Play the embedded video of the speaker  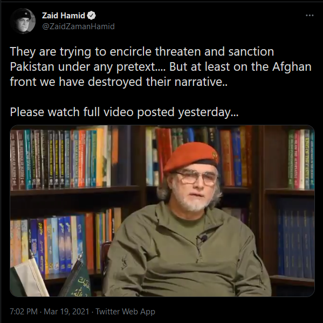click(162, 211)
